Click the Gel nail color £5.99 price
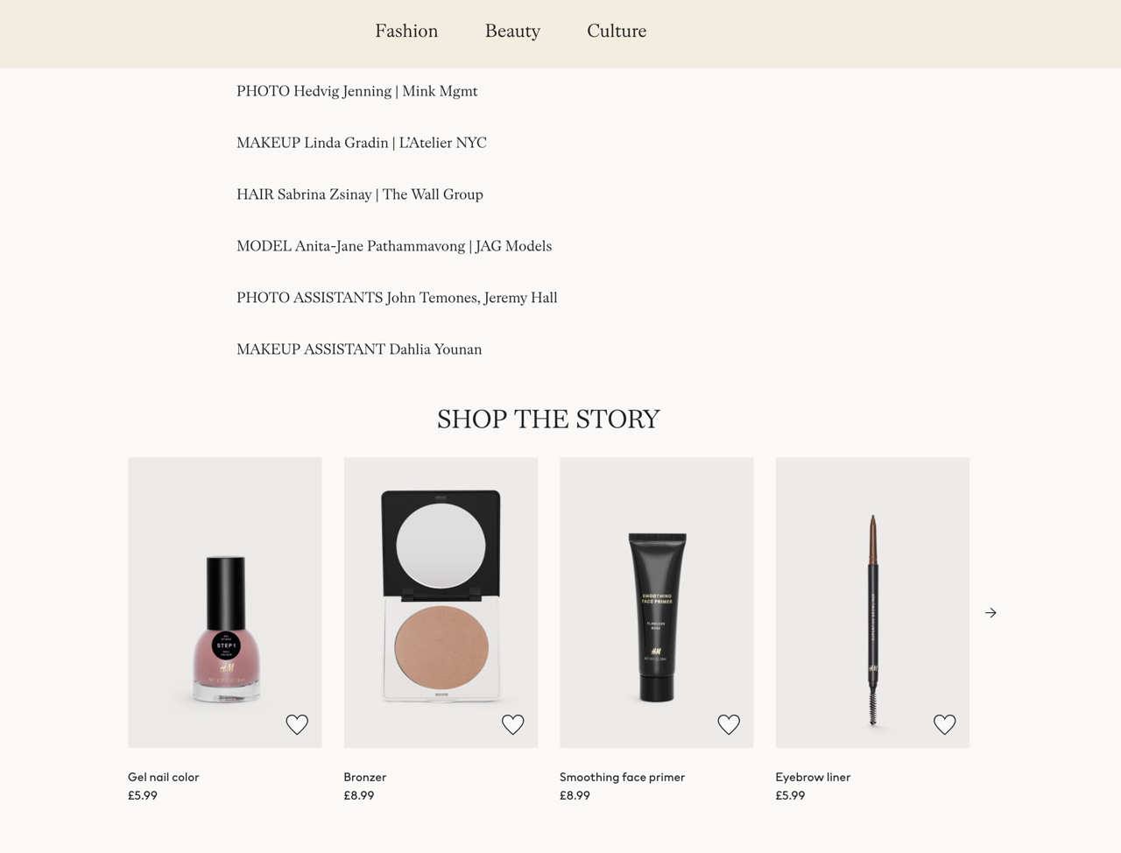Viewport: 1121px width, 853px height. [x=143, y=795]
